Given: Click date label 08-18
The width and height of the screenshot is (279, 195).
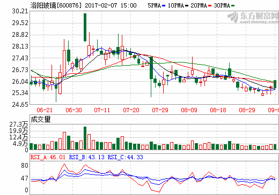Looking at the screenshot, I should pos(218,110).
